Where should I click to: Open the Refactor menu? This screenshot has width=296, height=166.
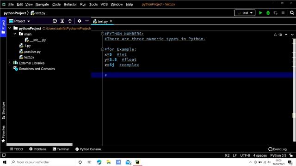70,4
